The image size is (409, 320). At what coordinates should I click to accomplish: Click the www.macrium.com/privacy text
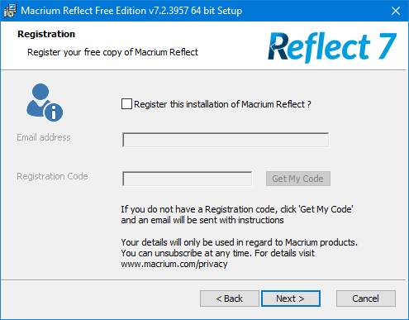(x=174, y=264)
